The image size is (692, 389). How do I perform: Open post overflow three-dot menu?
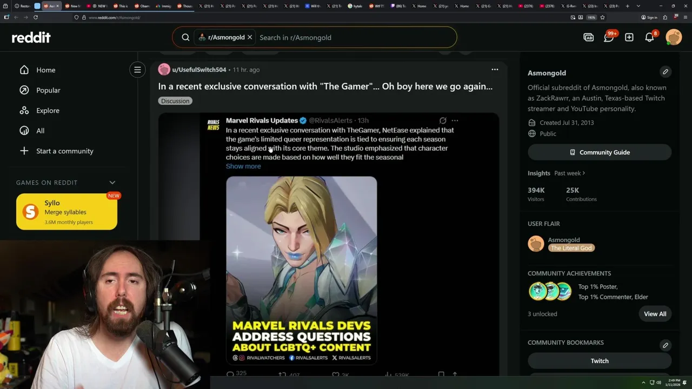click(495, 70)
